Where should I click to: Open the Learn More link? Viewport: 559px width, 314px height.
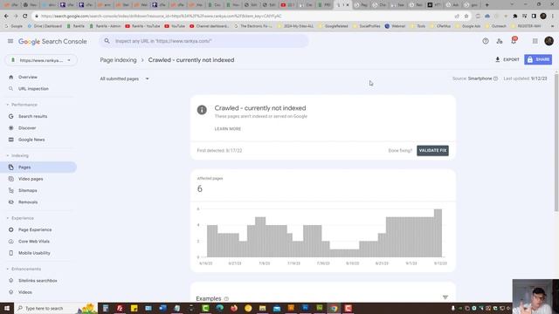pos(227,129)
